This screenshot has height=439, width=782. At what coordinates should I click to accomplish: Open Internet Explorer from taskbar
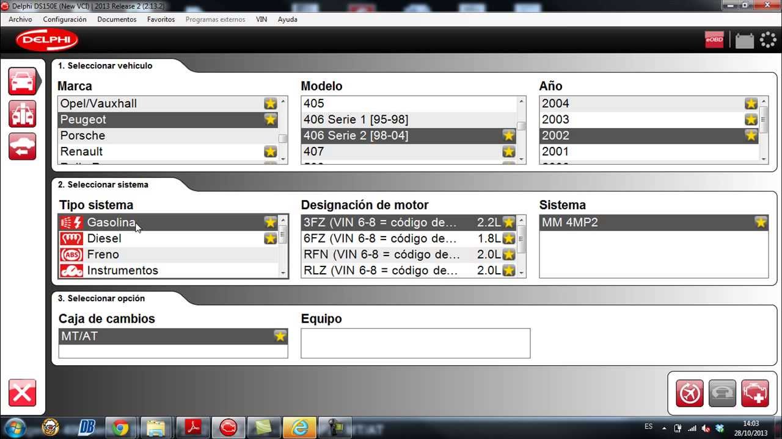pos(300,427)
